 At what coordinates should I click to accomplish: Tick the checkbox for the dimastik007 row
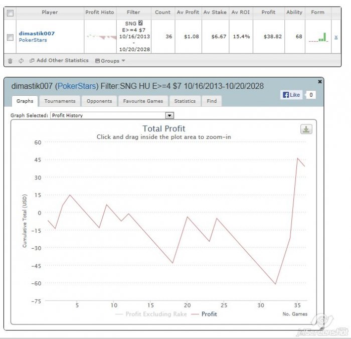click(x=10, y=37)
